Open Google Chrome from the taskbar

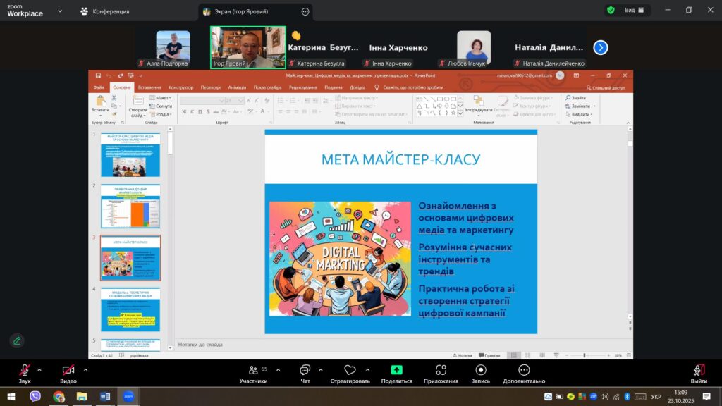coord(59,397)
